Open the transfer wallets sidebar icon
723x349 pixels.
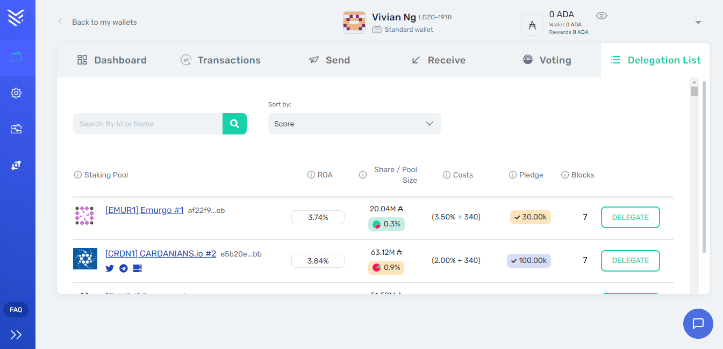coord(16,129)
